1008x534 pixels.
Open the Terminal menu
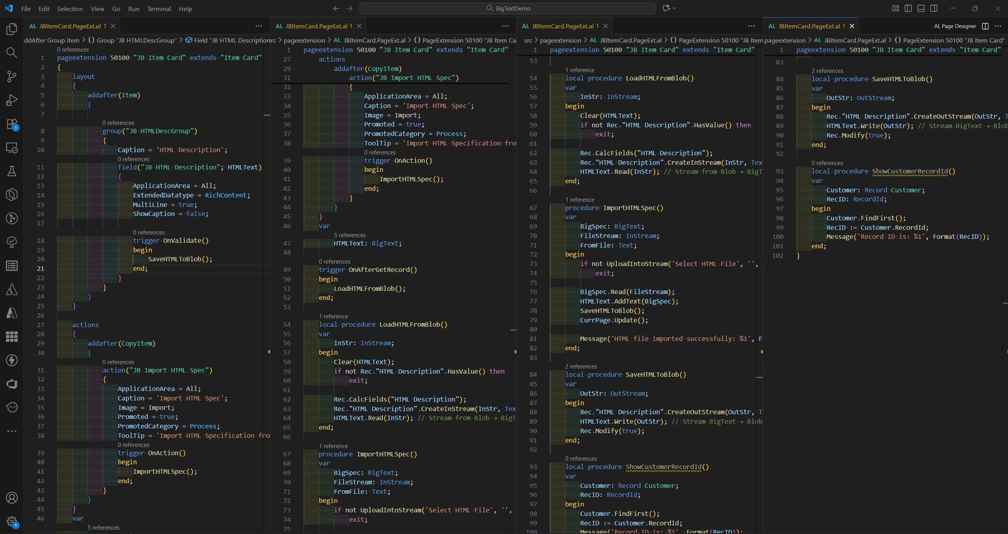tap(159, 9)
